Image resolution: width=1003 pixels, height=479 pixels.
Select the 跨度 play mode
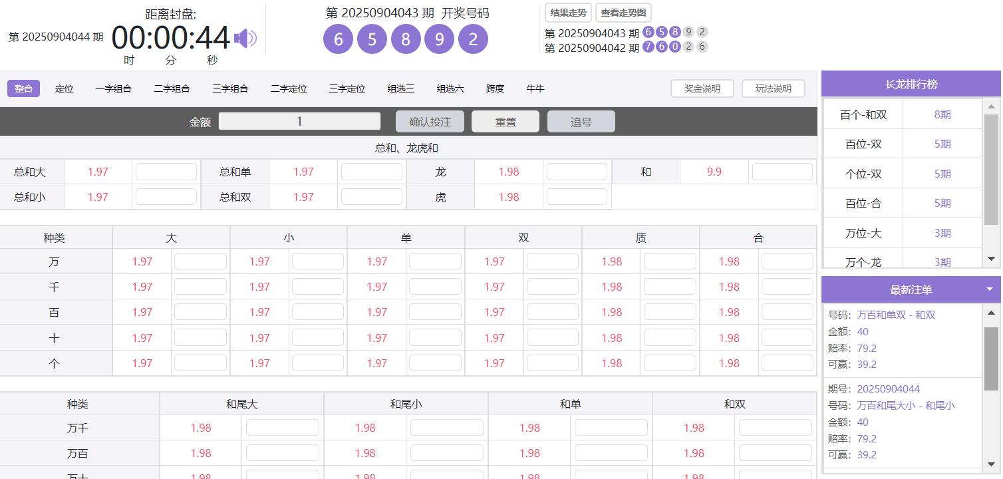495,88
